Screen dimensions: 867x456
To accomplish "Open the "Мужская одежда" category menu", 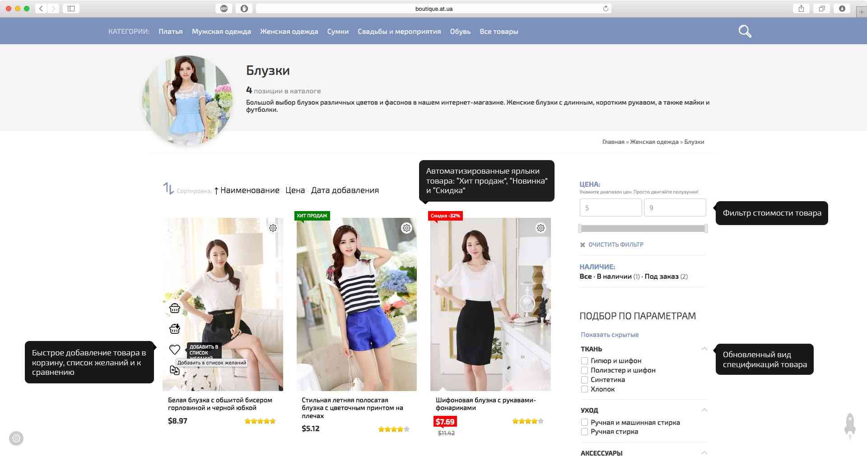I will 221,32.
